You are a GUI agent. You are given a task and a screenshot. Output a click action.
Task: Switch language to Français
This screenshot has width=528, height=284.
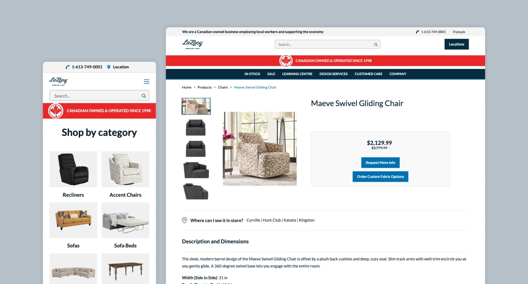[459, 32]
